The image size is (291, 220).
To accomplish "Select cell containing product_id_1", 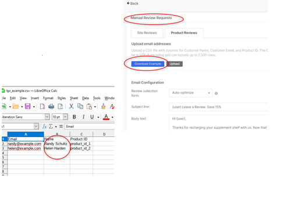I will coord(81,144).
